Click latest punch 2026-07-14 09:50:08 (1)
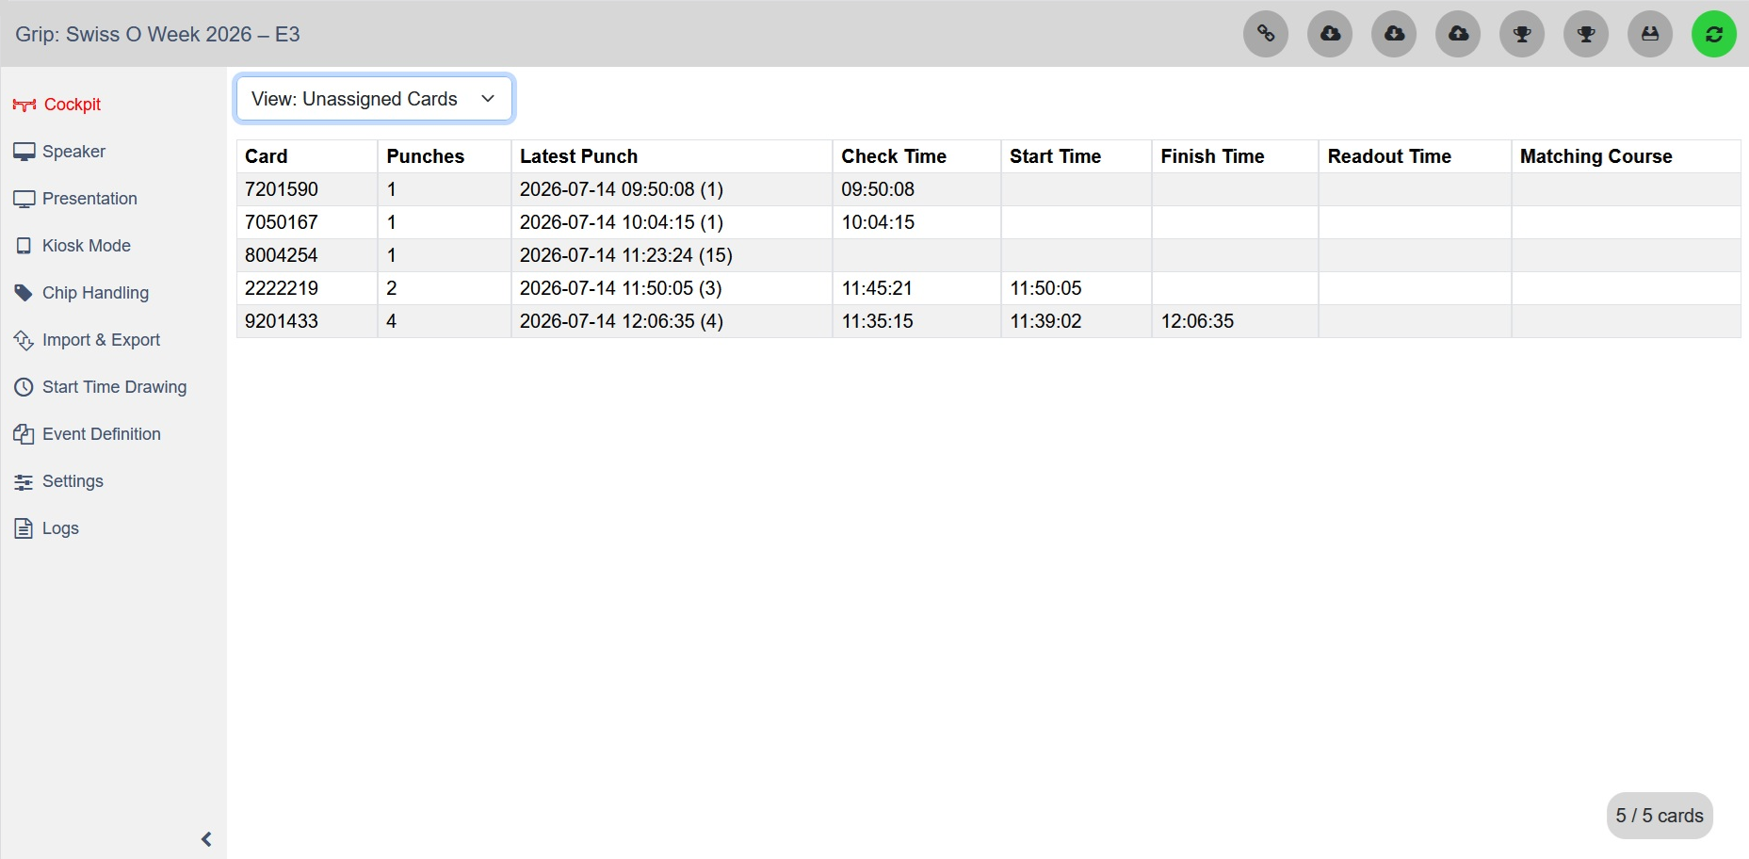Image resolution: width=1749 pixels, height=859 pixels. (622, 189)
